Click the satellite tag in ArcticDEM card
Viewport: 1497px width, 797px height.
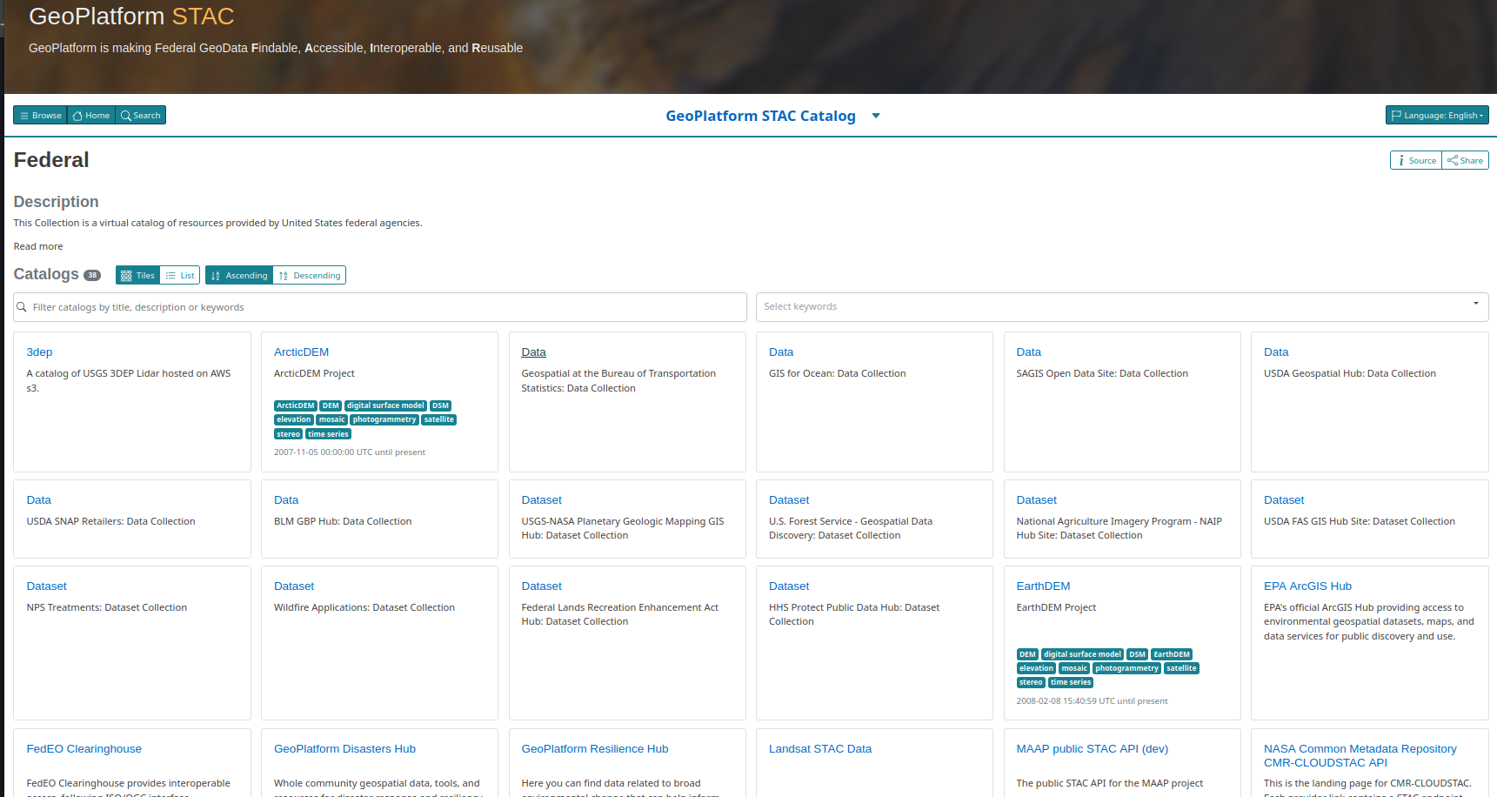pyautogui.click(x=439, y=420)
